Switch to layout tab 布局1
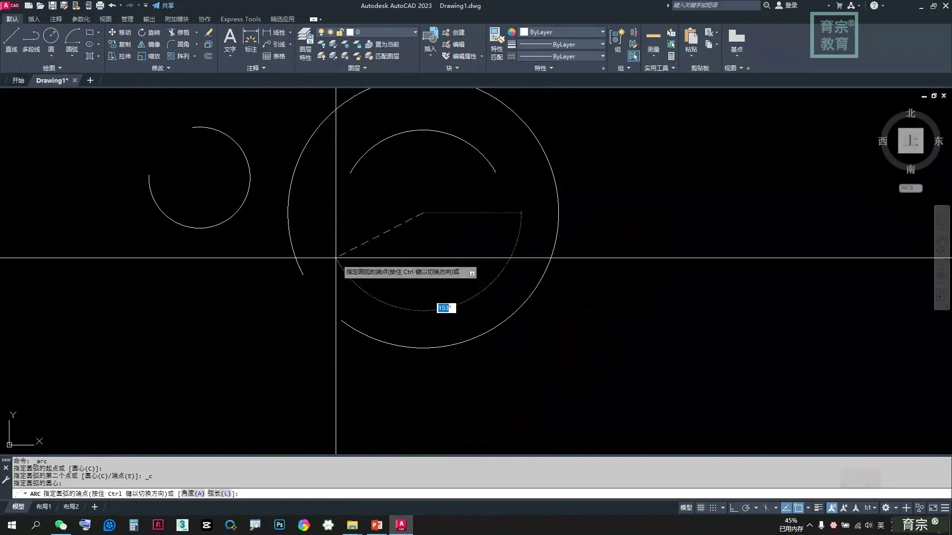 pyautogui.click(x=44, y=507)
